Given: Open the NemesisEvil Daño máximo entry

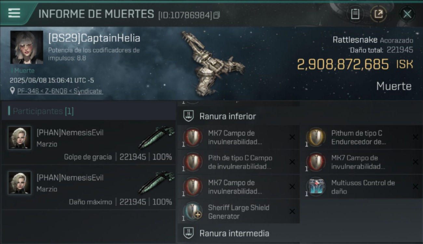Looking at the screenshot, I should pyautogui.click(x=89, y=187).
